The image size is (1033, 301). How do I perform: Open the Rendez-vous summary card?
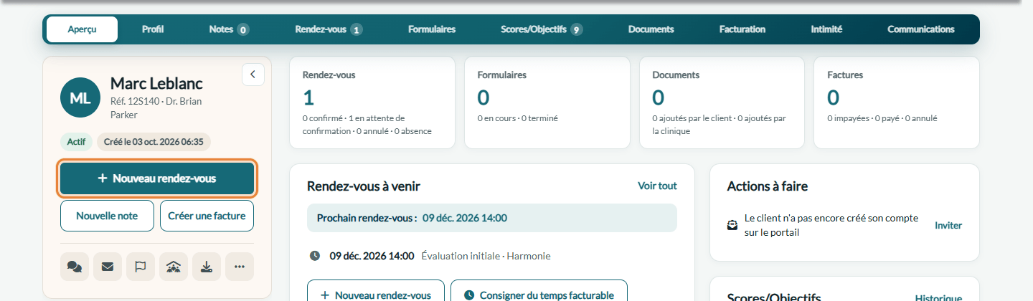pos(372,102)
